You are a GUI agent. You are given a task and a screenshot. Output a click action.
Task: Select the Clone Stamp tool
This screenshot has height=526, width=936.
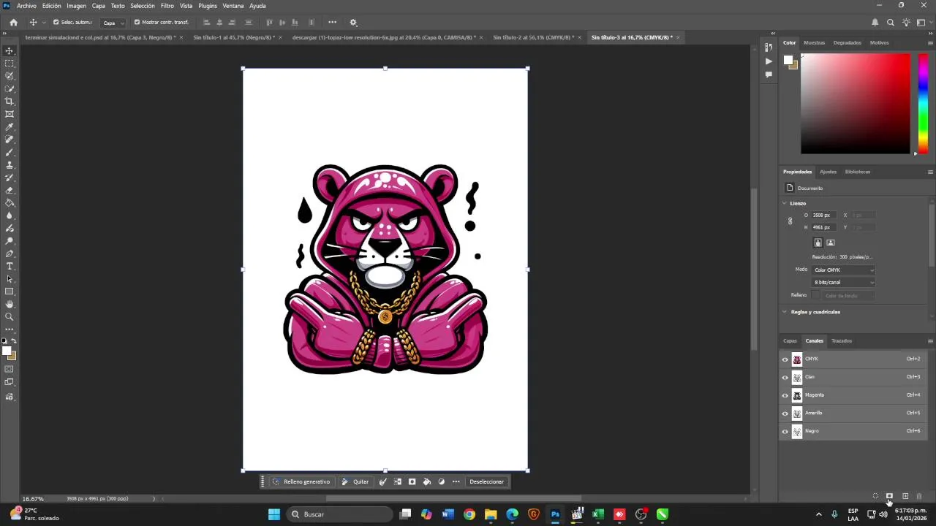[x=10, y=165]
